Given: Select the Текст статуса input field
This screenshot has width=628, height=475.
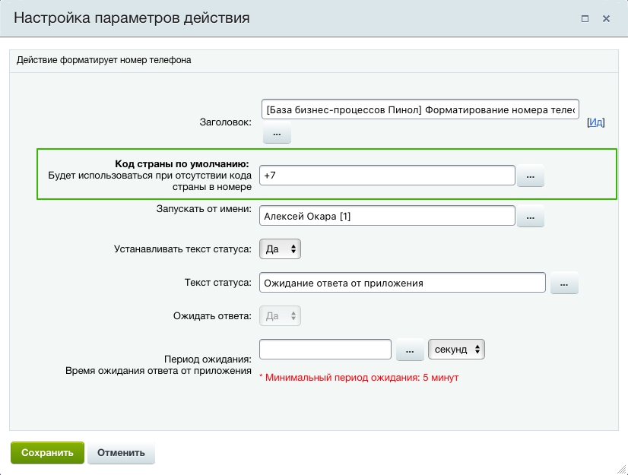Looking at the screenshot, I should click(x=402, y=283).
